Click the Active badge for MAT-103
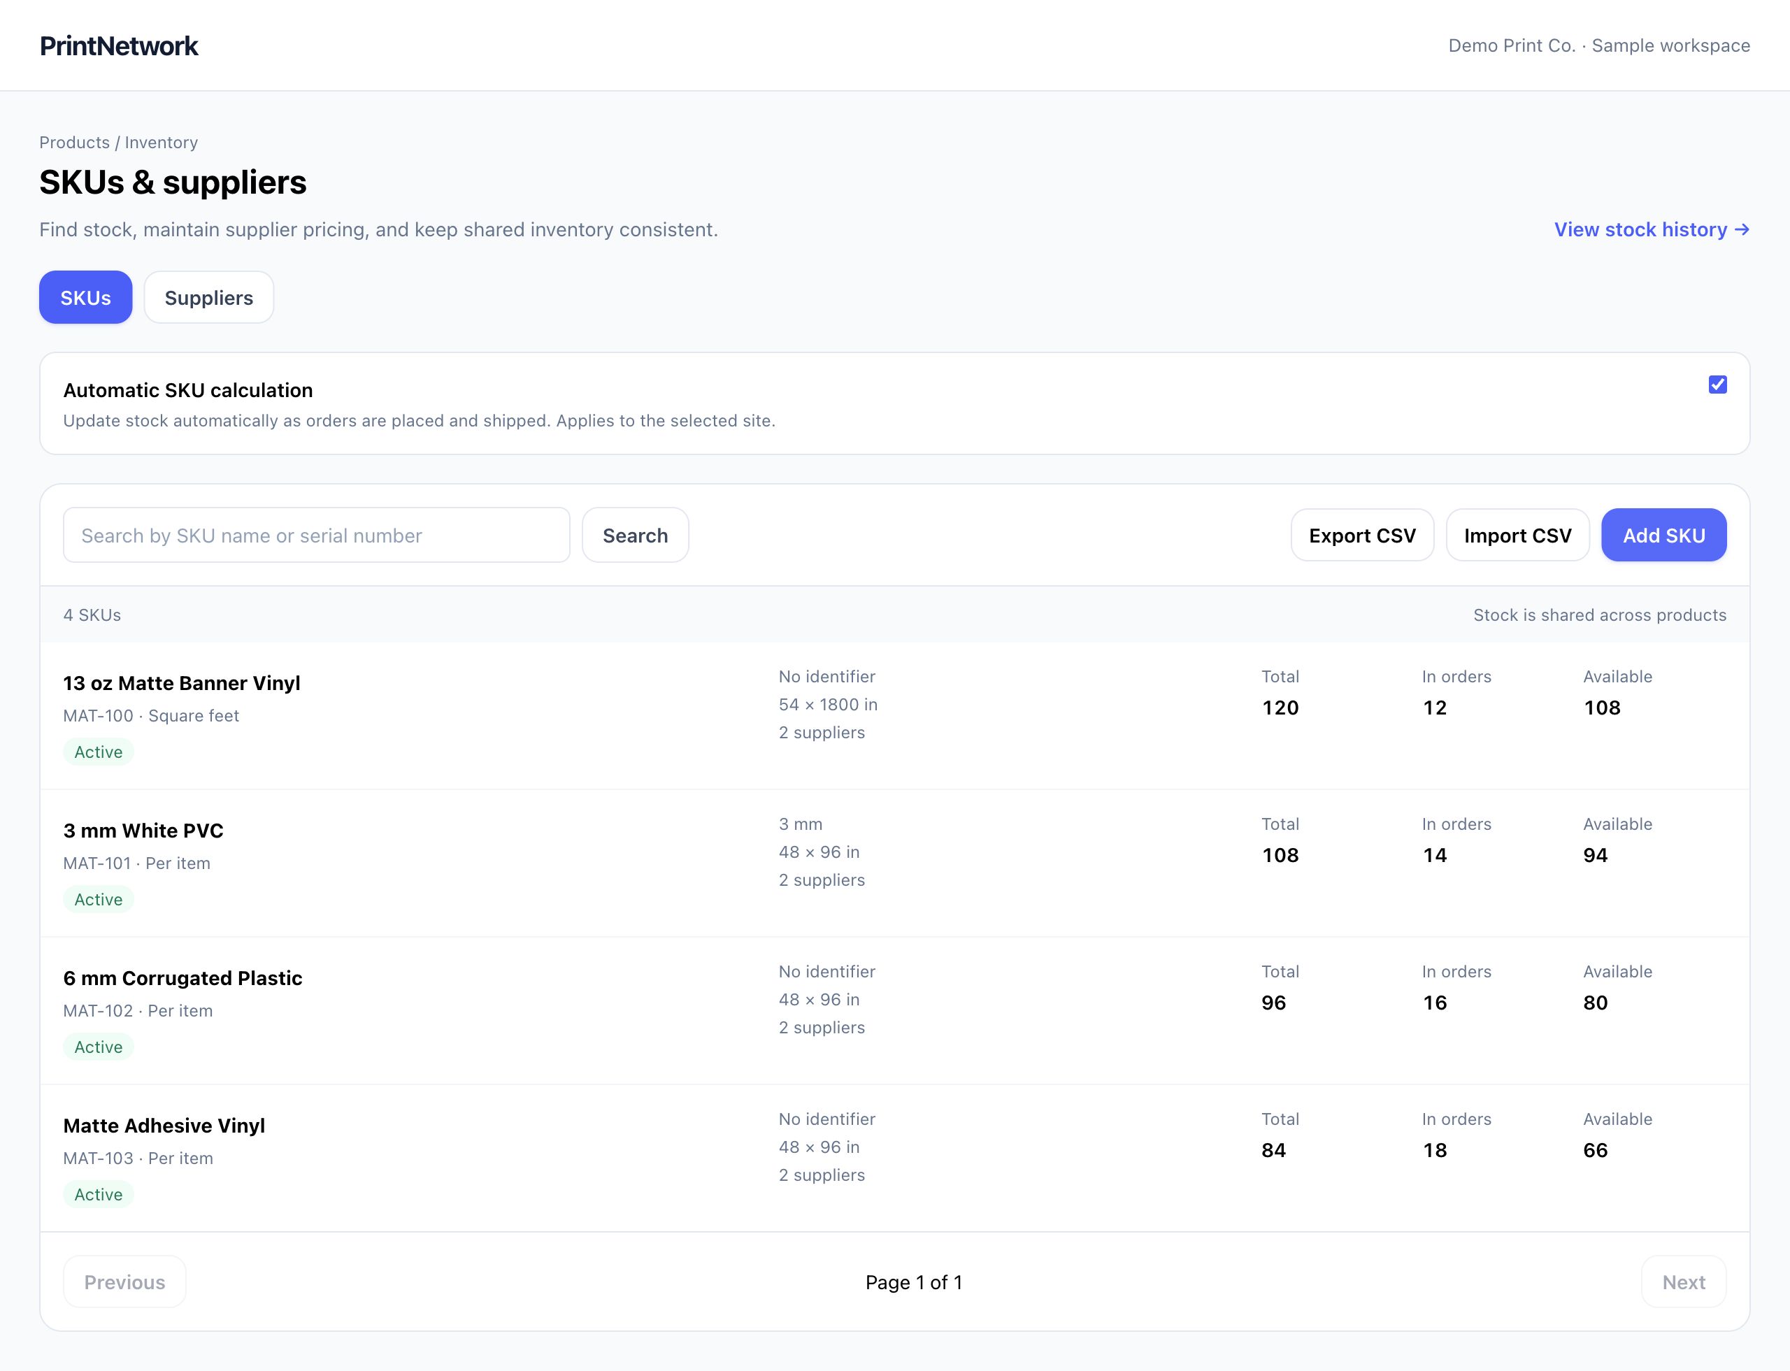The height and width of the screenshot is (1371, 1790). coord(99,1195)
